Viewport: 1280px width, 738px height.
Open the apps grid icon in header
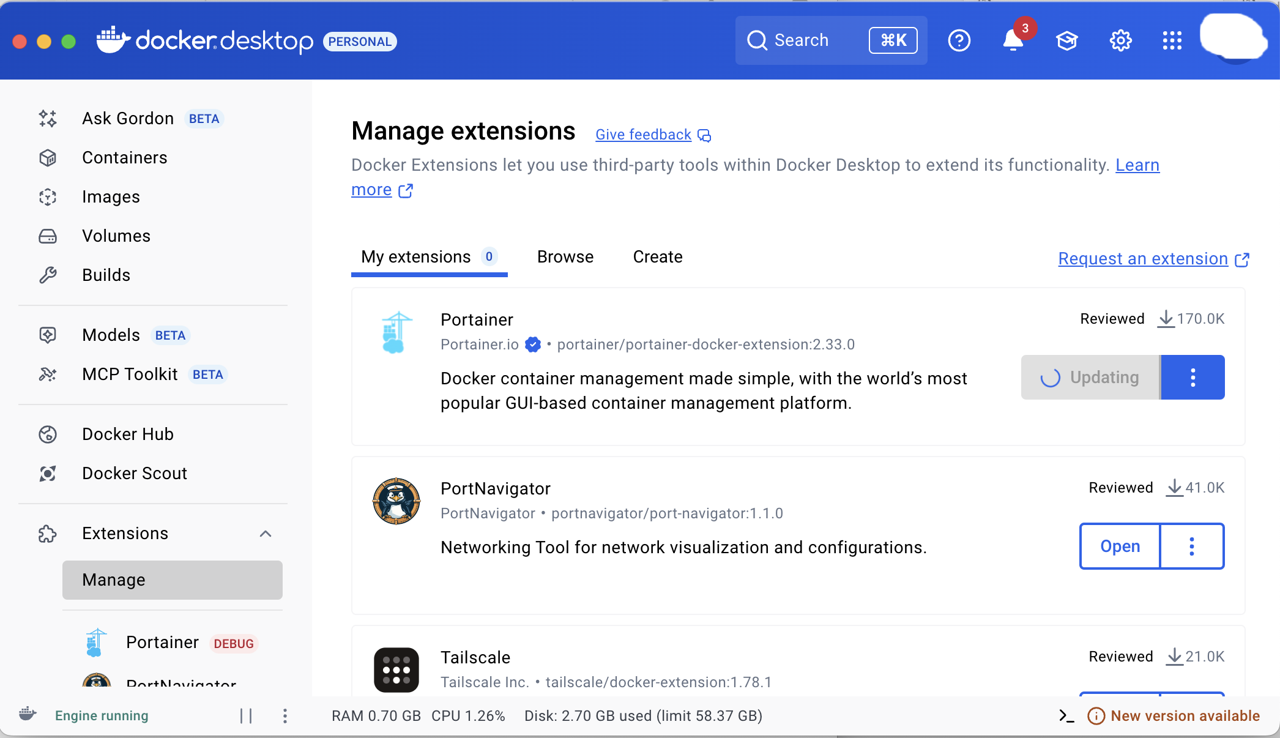tap(1172, 40)
